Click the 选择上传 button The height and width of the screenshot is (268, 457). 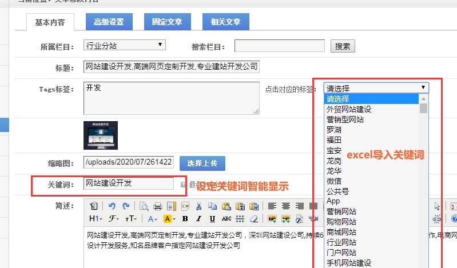[x=202, y=163]
